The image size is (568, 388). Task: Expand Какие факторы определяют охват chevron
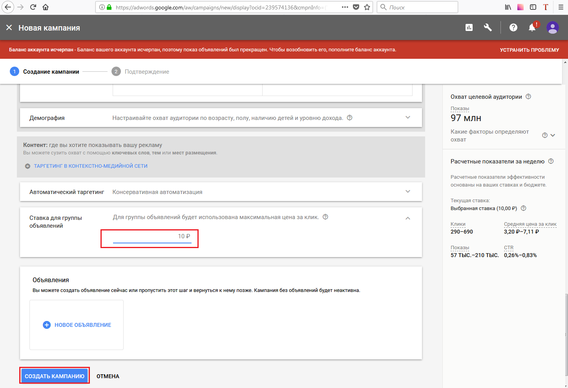(553, 135)
